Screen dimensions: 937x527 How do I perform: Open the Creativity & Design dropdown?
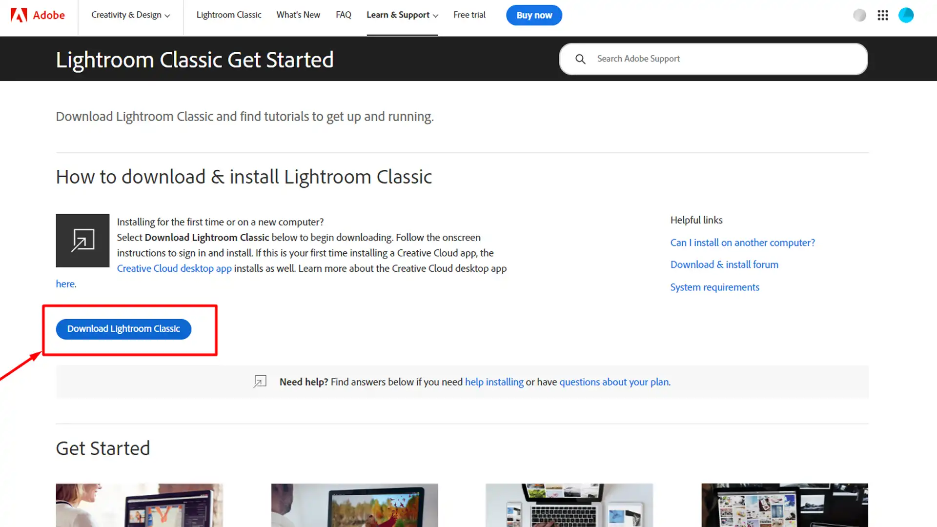point(130,15)
